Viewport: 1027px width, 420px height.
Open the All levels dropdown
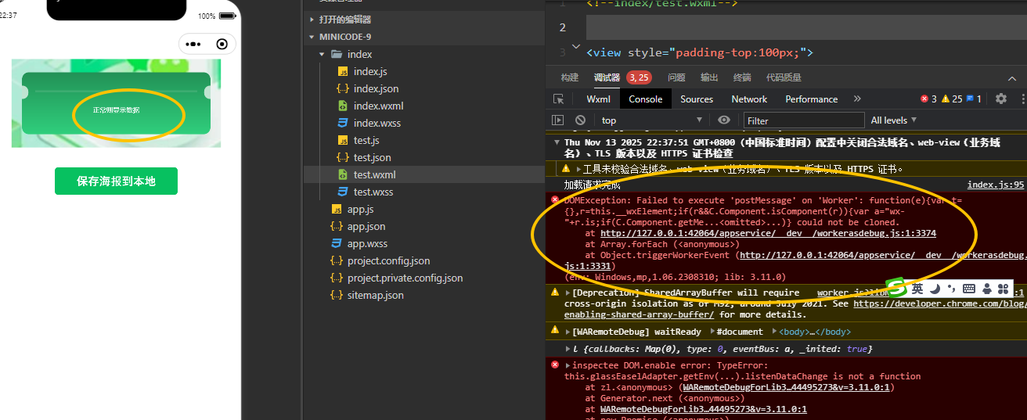[893, 120]
